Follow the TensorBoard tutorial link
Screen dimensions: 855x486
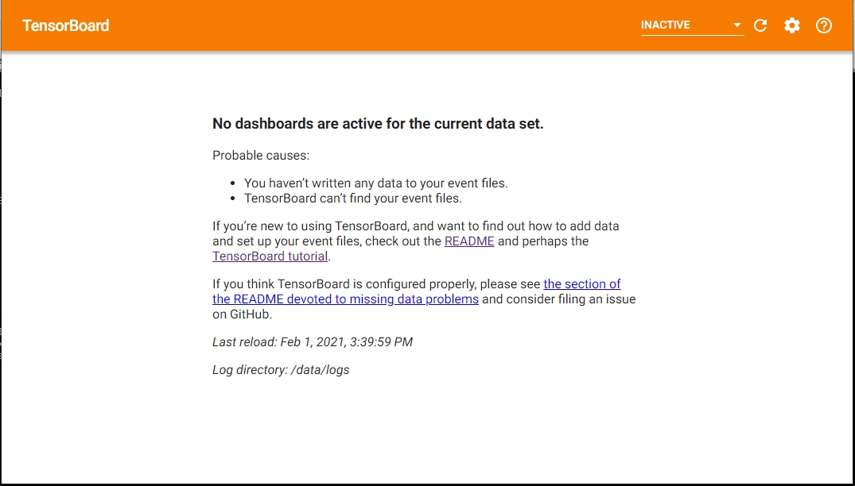(270, 256)
